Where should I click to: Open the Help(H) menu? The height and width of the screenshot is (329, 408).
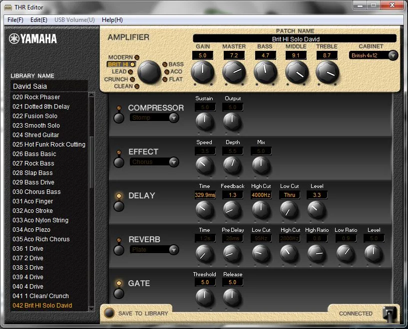(x=112, y=20)
